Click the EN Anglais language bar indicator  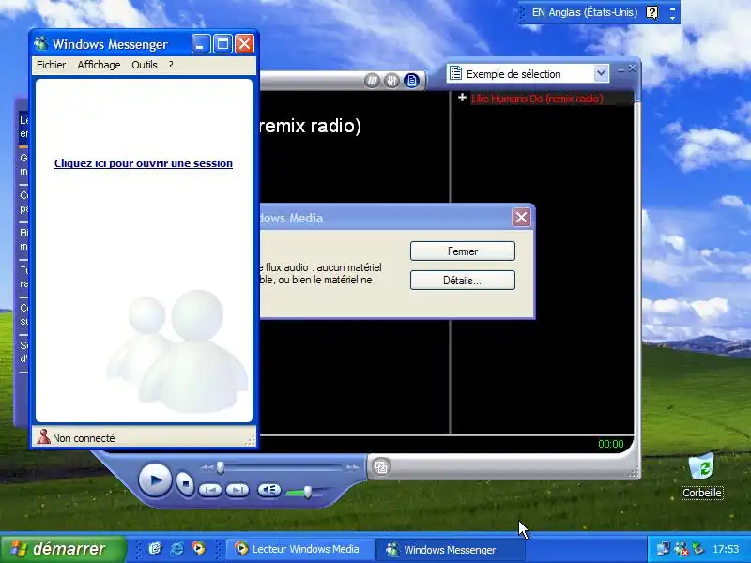pyautogui.click(x=584, y=12)
